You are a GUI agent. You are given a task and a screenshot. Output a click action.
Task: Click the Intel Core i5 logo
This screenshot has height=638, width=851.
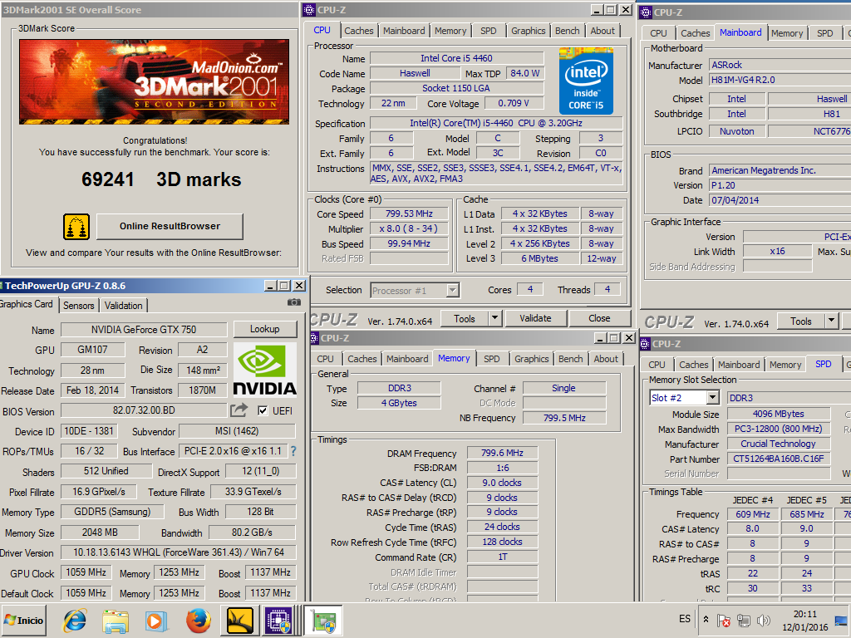click(586, 81)
